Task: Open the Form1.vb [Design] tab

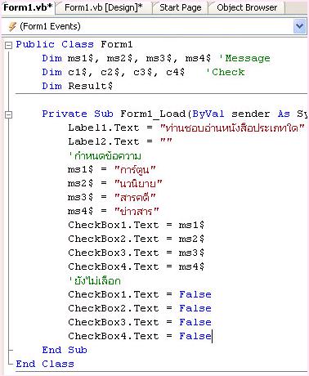Action: point(104,7)
